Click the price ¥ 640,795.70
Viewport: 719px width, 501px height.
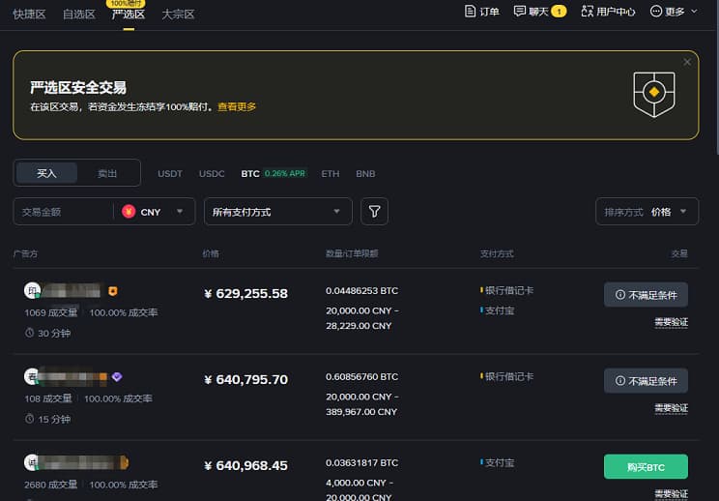245,379
